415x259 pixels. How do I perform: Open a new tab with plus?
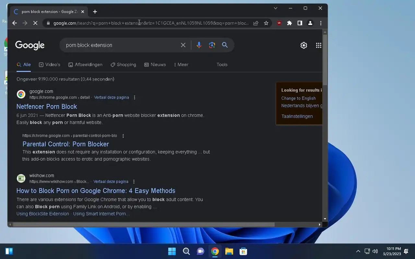tap(95, 12)
